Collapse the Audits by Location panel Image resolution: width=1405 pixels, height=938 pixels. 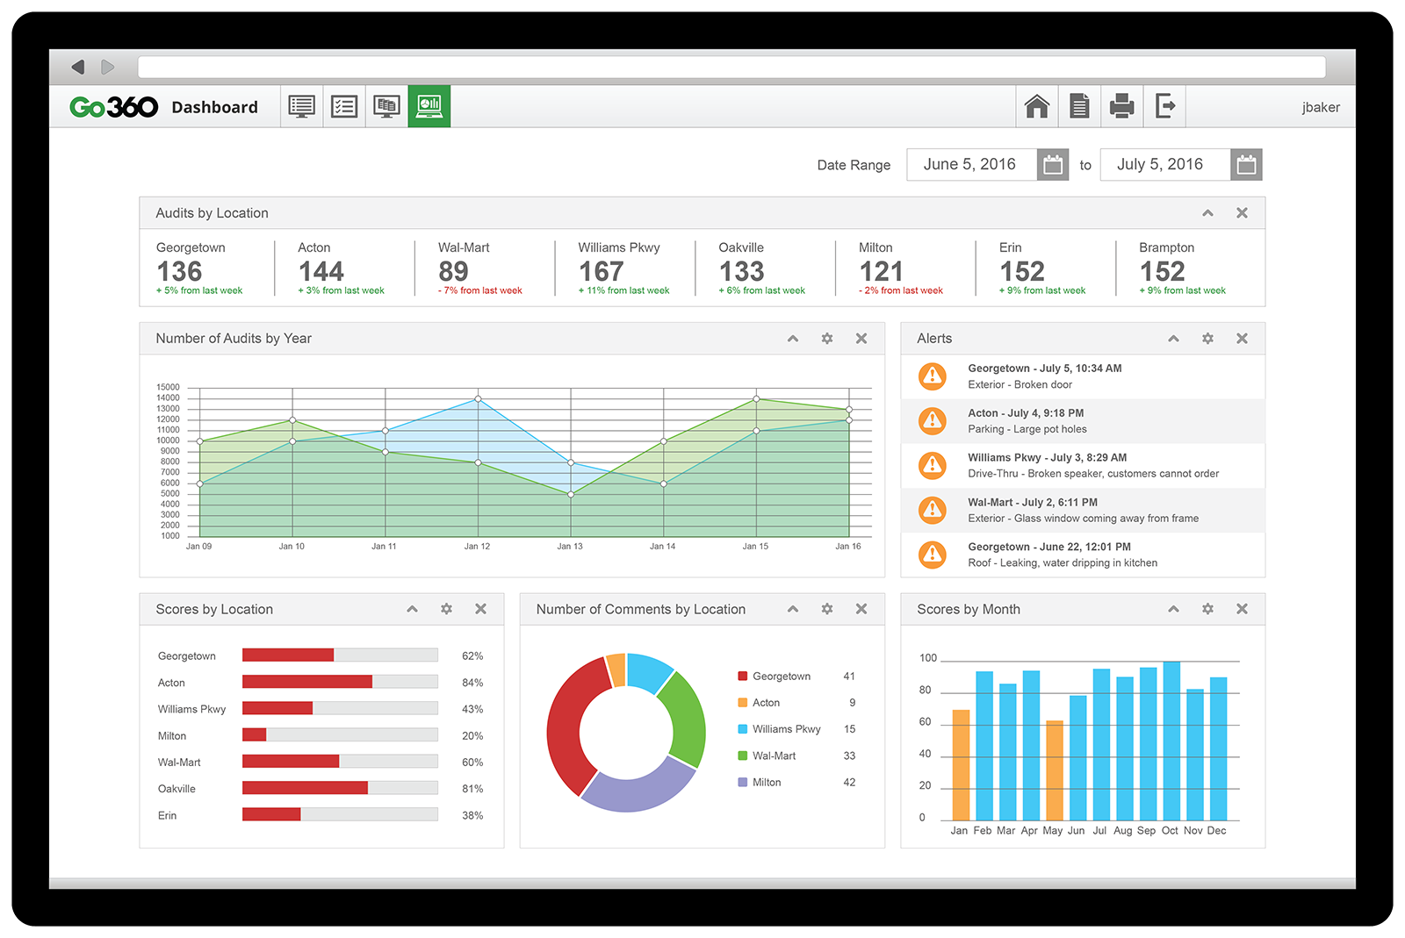click(x=1207, y=213)
